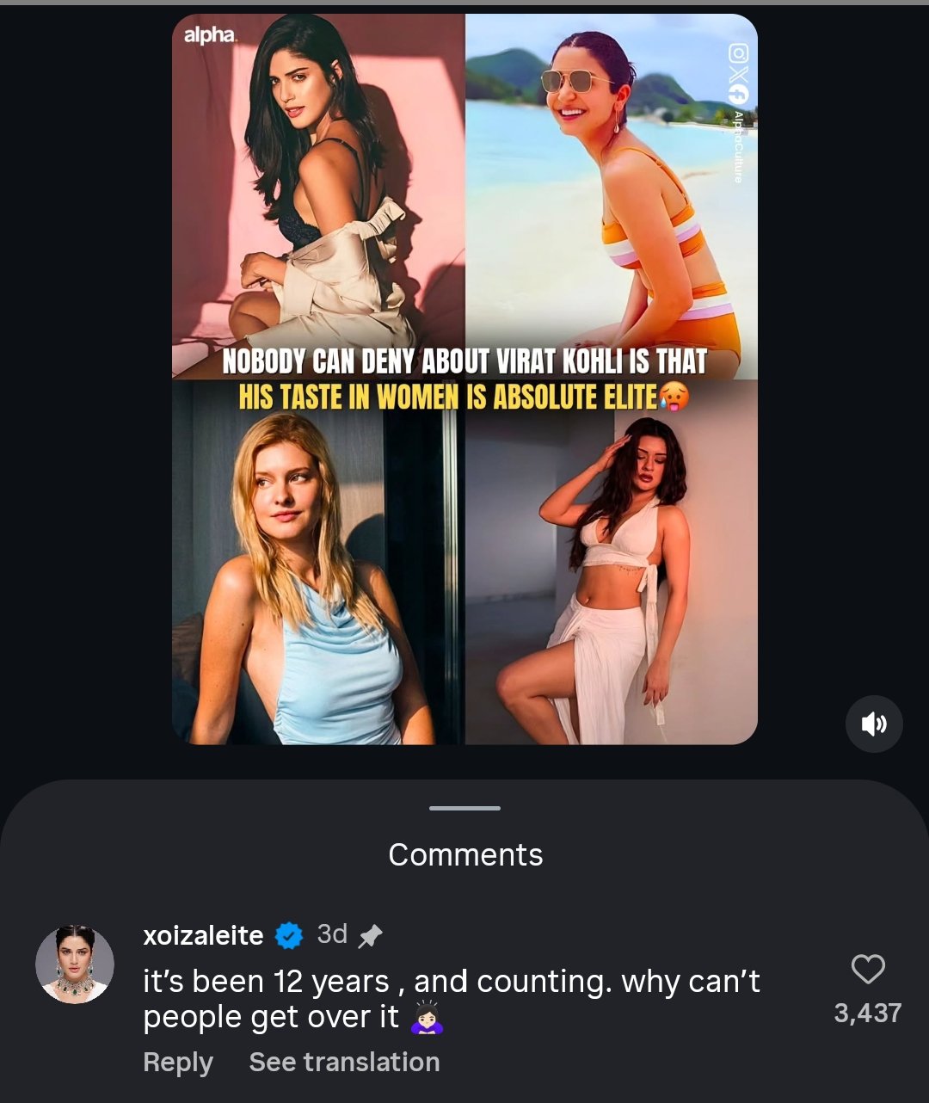Tap the Comments sheet drag handle

[x=464, y=808]
